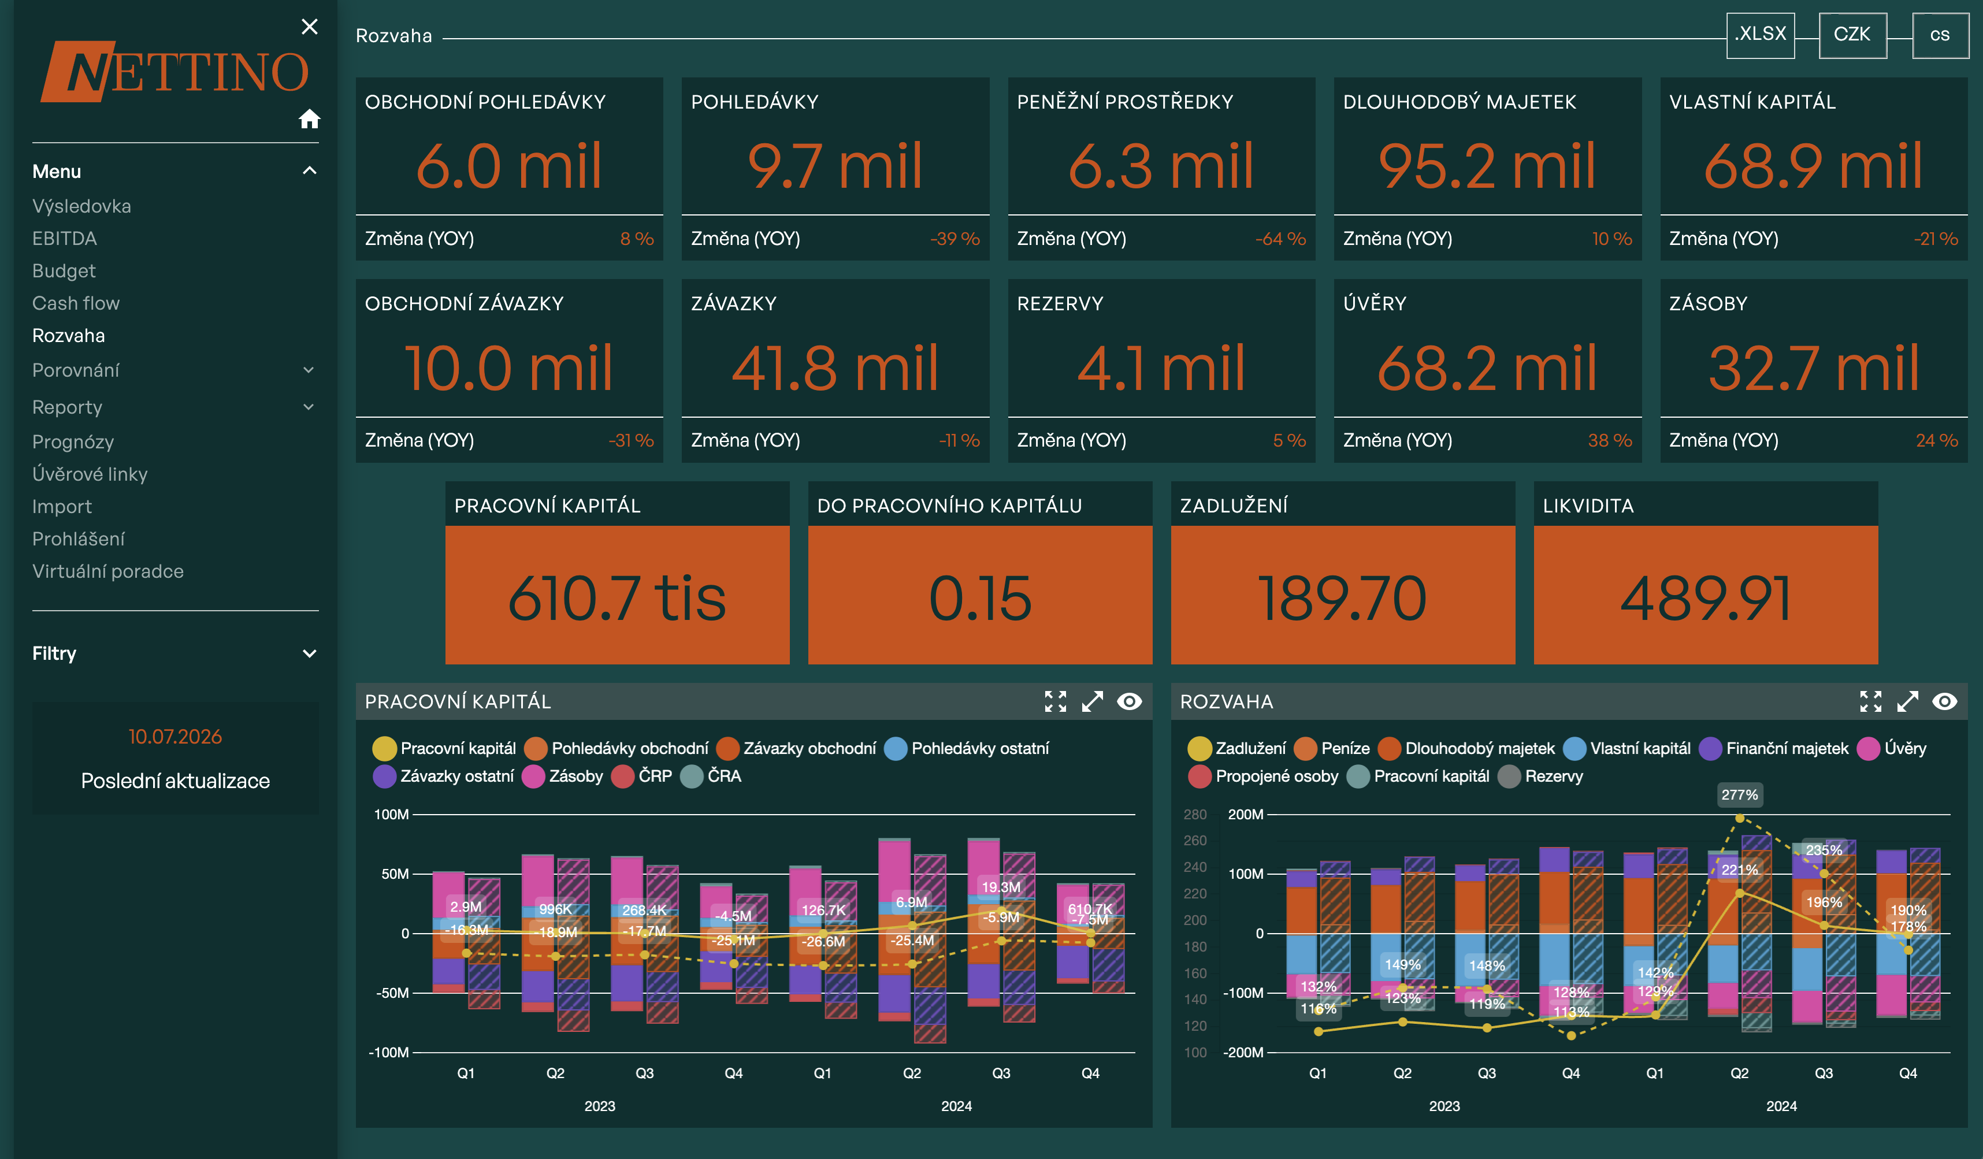
Task: Click the date 10.07.2026
Action: click(174, 737)
